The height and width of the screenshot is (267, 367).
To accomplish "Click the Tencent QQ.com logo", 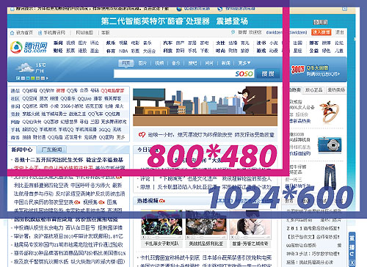I will coord(29,47).
